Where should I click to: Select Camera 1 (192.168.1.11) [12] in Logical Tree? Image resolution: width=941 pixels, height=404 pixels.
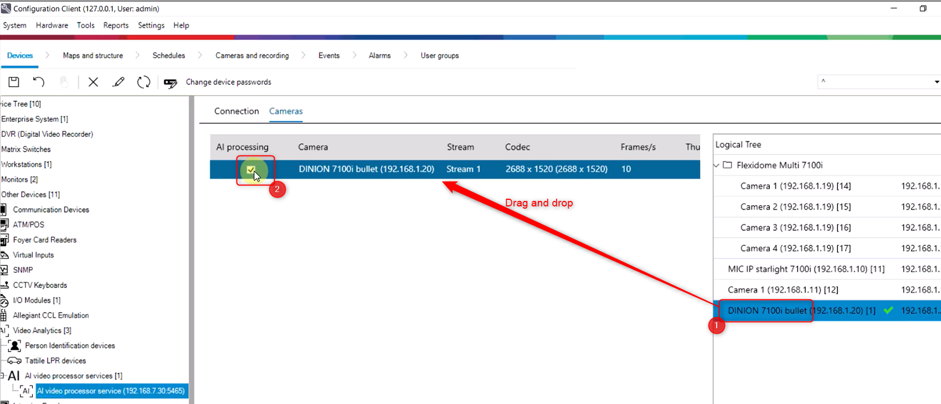coord(783,290)
